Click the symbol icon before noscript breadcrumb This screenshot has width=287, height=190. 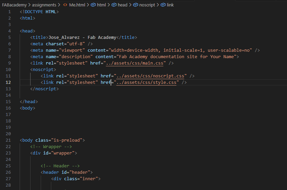pos(136,5)
